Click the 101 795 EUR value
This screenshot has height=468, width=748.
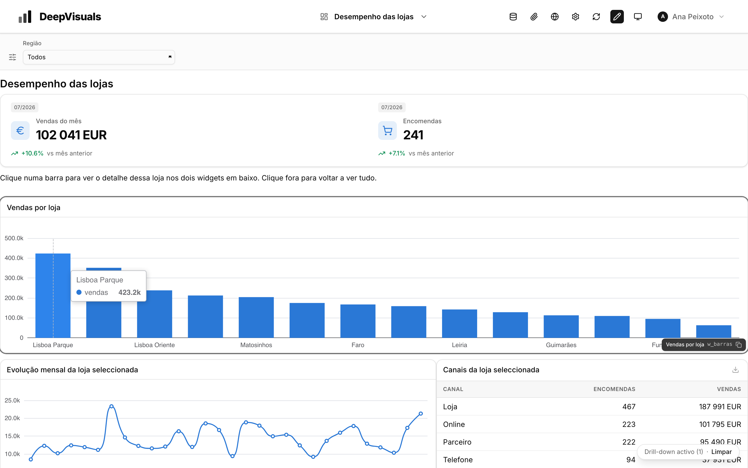coord(720,424)
